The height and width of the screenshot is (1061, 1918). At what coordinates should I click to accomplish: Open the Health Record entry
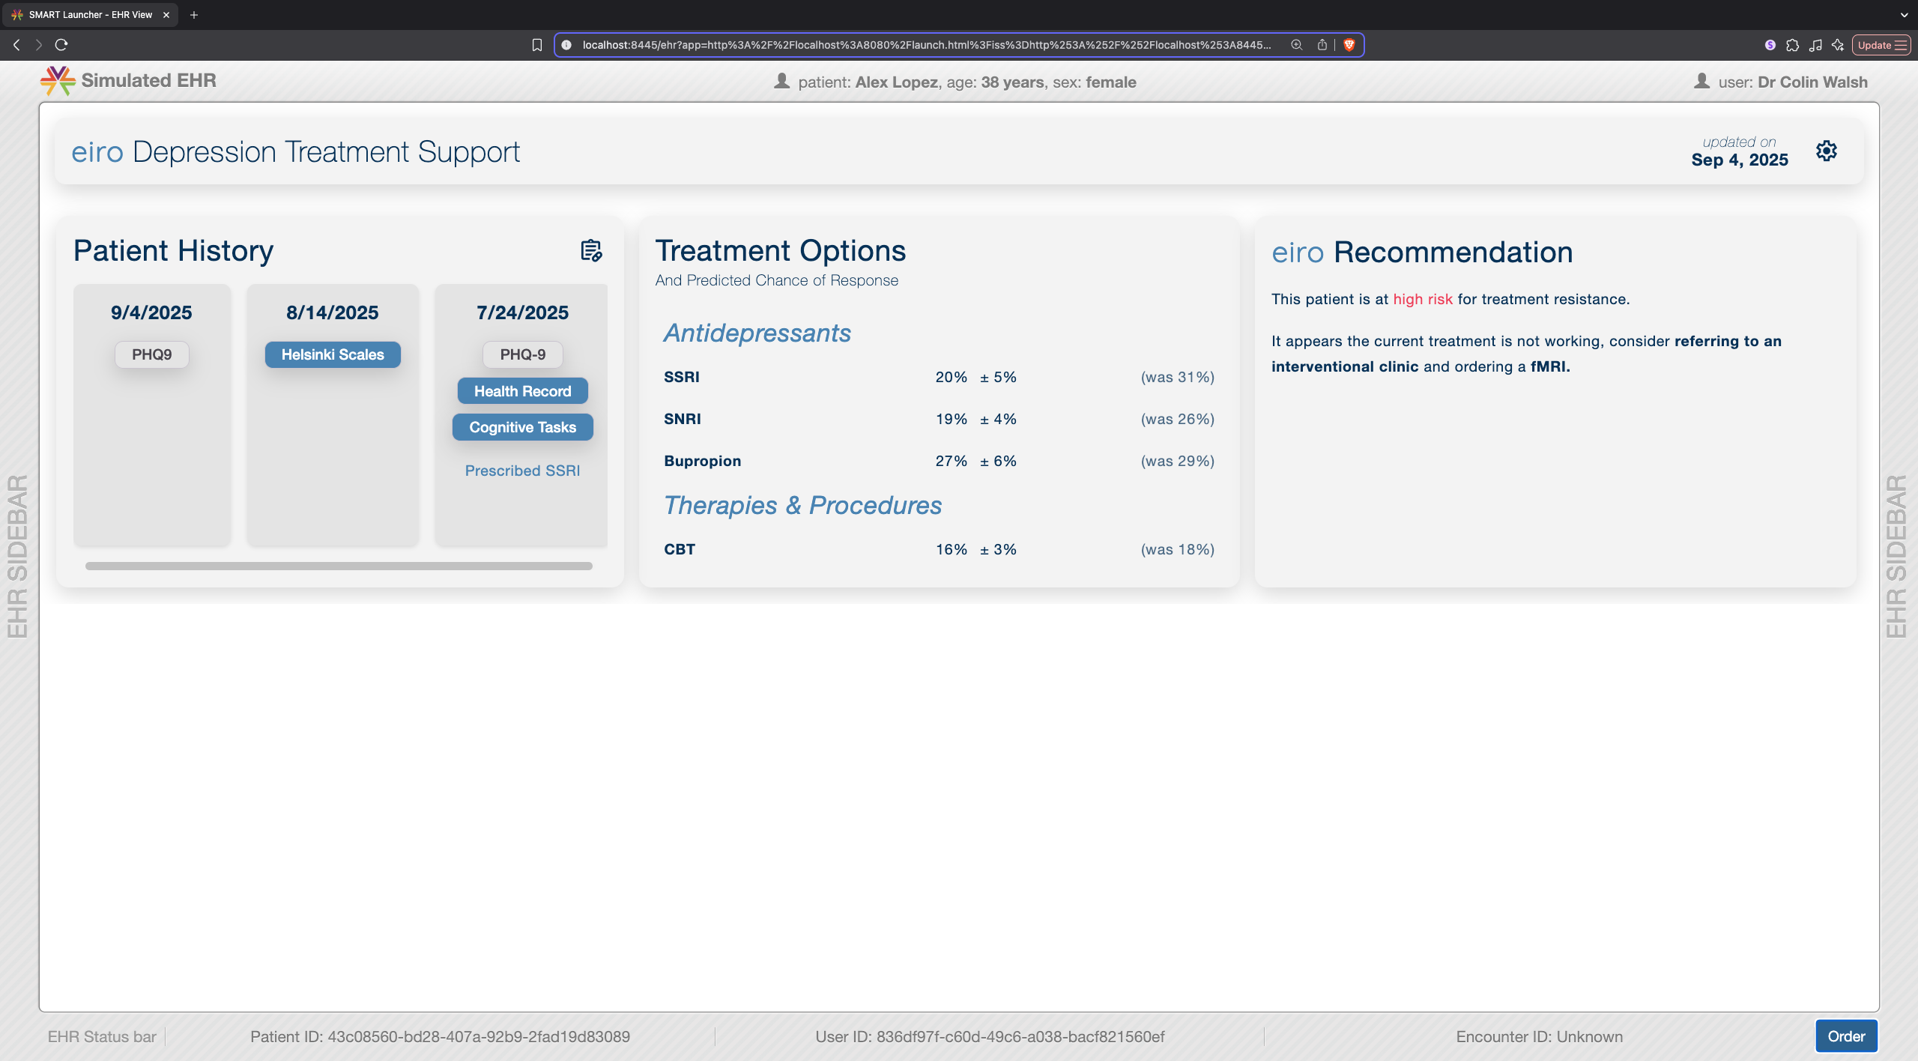tap(522, 391)
